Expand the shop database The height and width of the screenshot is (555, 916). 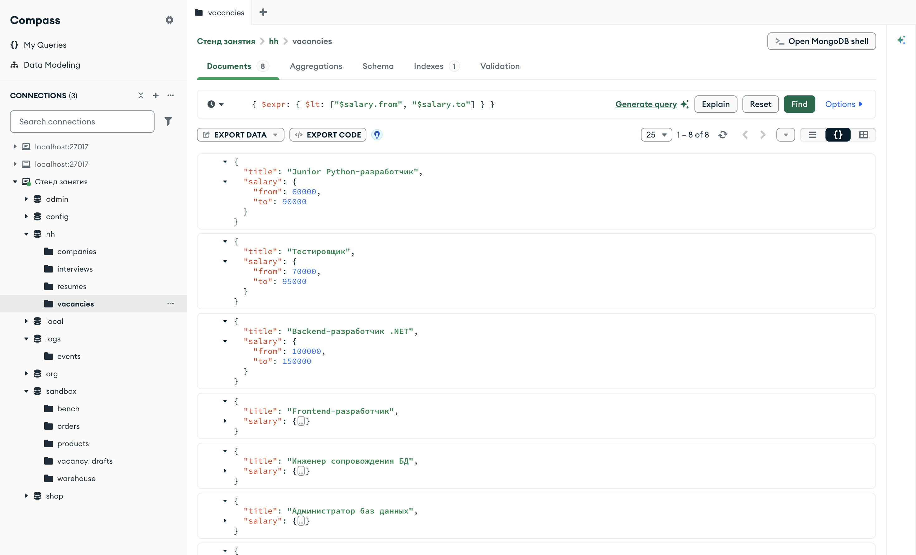26,495
